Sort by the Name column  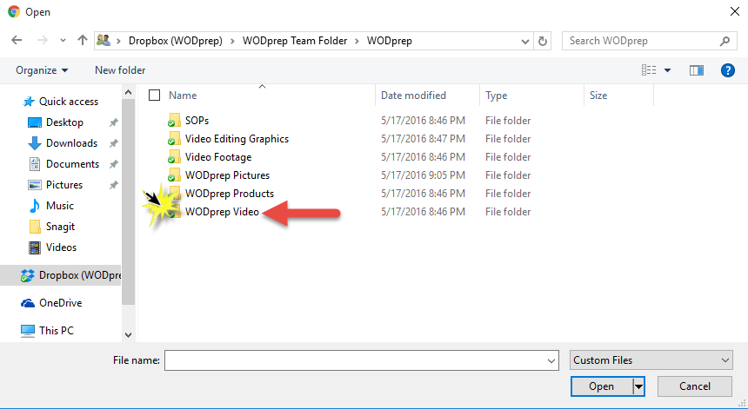[183, 96]
